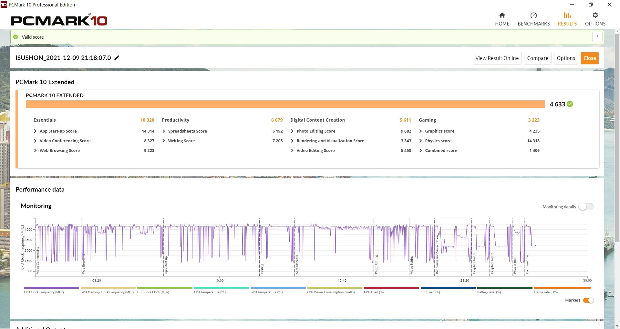The height and width of the screenshot is (329, 620).
Task: Toggle Battery level legend swatch
Action: click(x=505, y=288)
